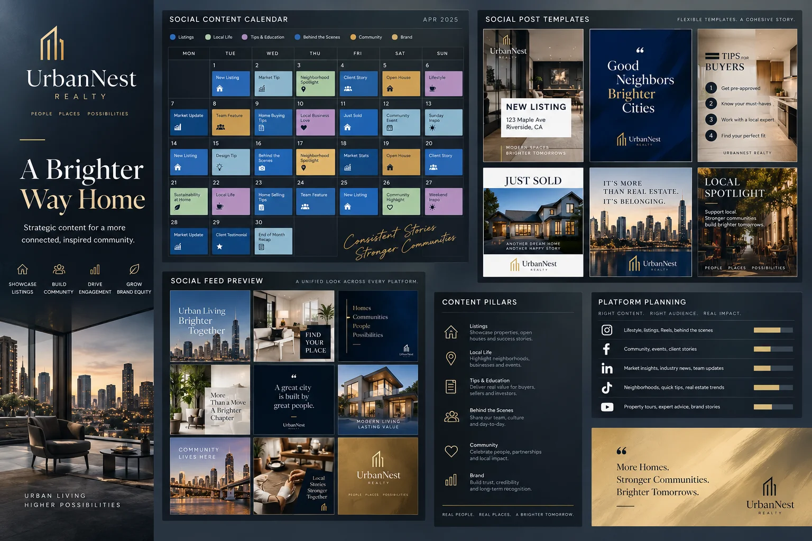The image size is (812, 541).
Task: Click the Listings house icon in Content Pillars
Action: (451, 332)
